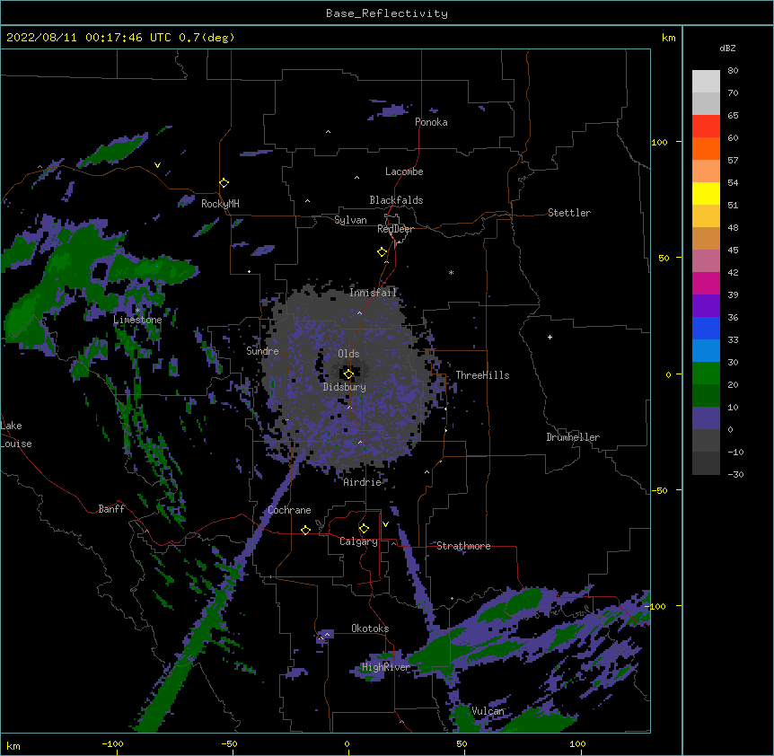Select the blue 36-33 dBZ legend color

(x=706, y=329)
